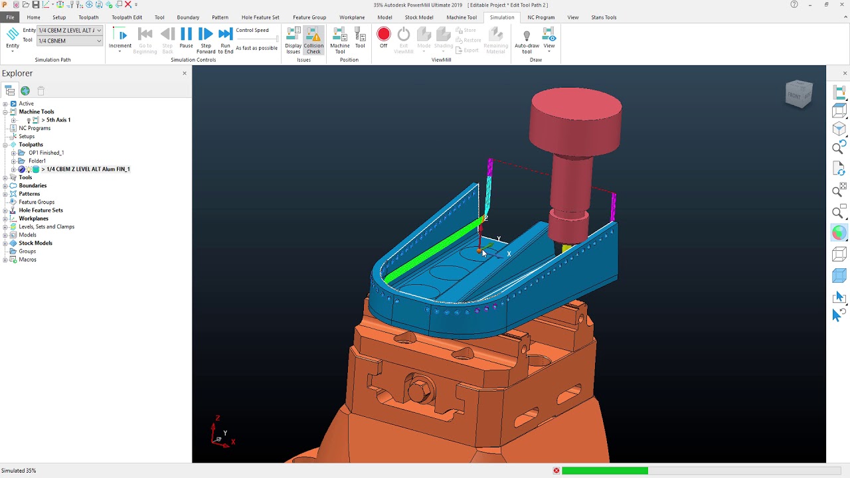This screenshot has height=478, width=850.
Task: Click the red stop icon in status bar
Action: coord(556,471)
